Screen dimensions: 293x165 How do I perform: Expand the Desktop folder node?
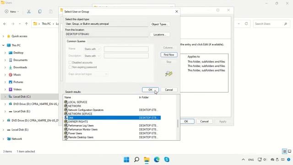coord(5,53)
